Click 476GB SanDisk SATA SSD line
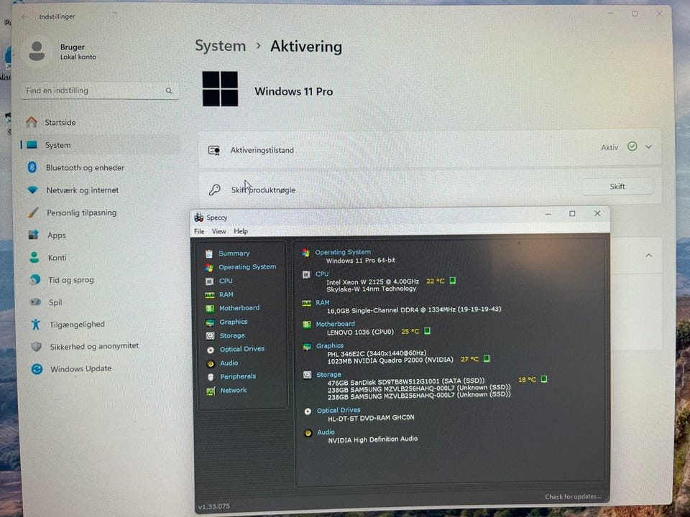Image resolution: width=690 pixels, height=517 pixels. point(406,381)
